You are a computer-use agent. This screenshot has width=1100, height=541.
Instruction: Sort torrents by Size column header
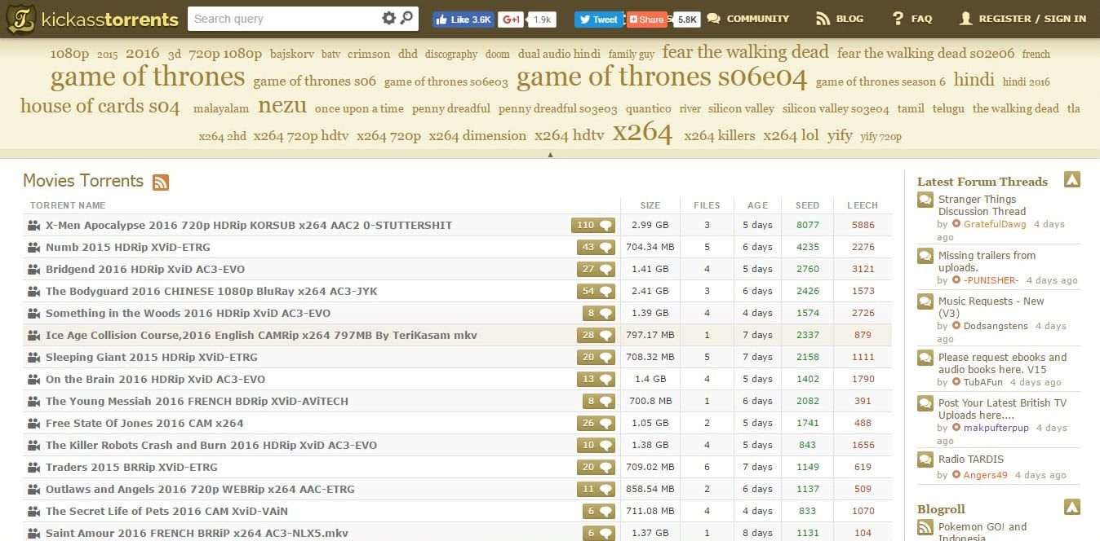pos(650,205)
